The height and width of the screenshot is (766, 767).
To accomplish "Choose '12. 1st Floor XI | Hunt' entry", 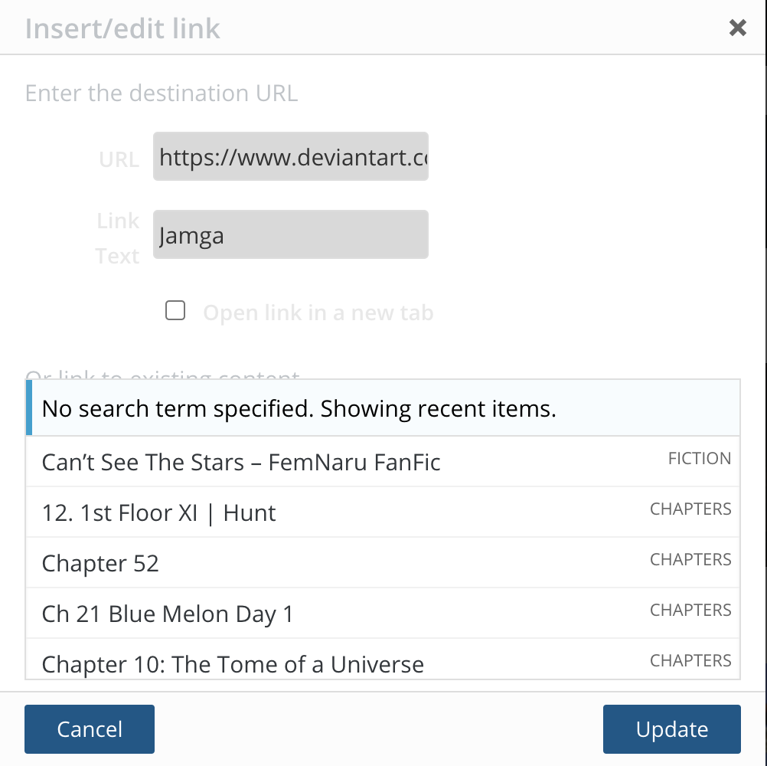I will click(x=159, y=512).
